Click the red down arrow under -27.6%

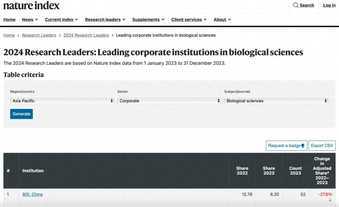pyautogui.click(x=330, y=199)
